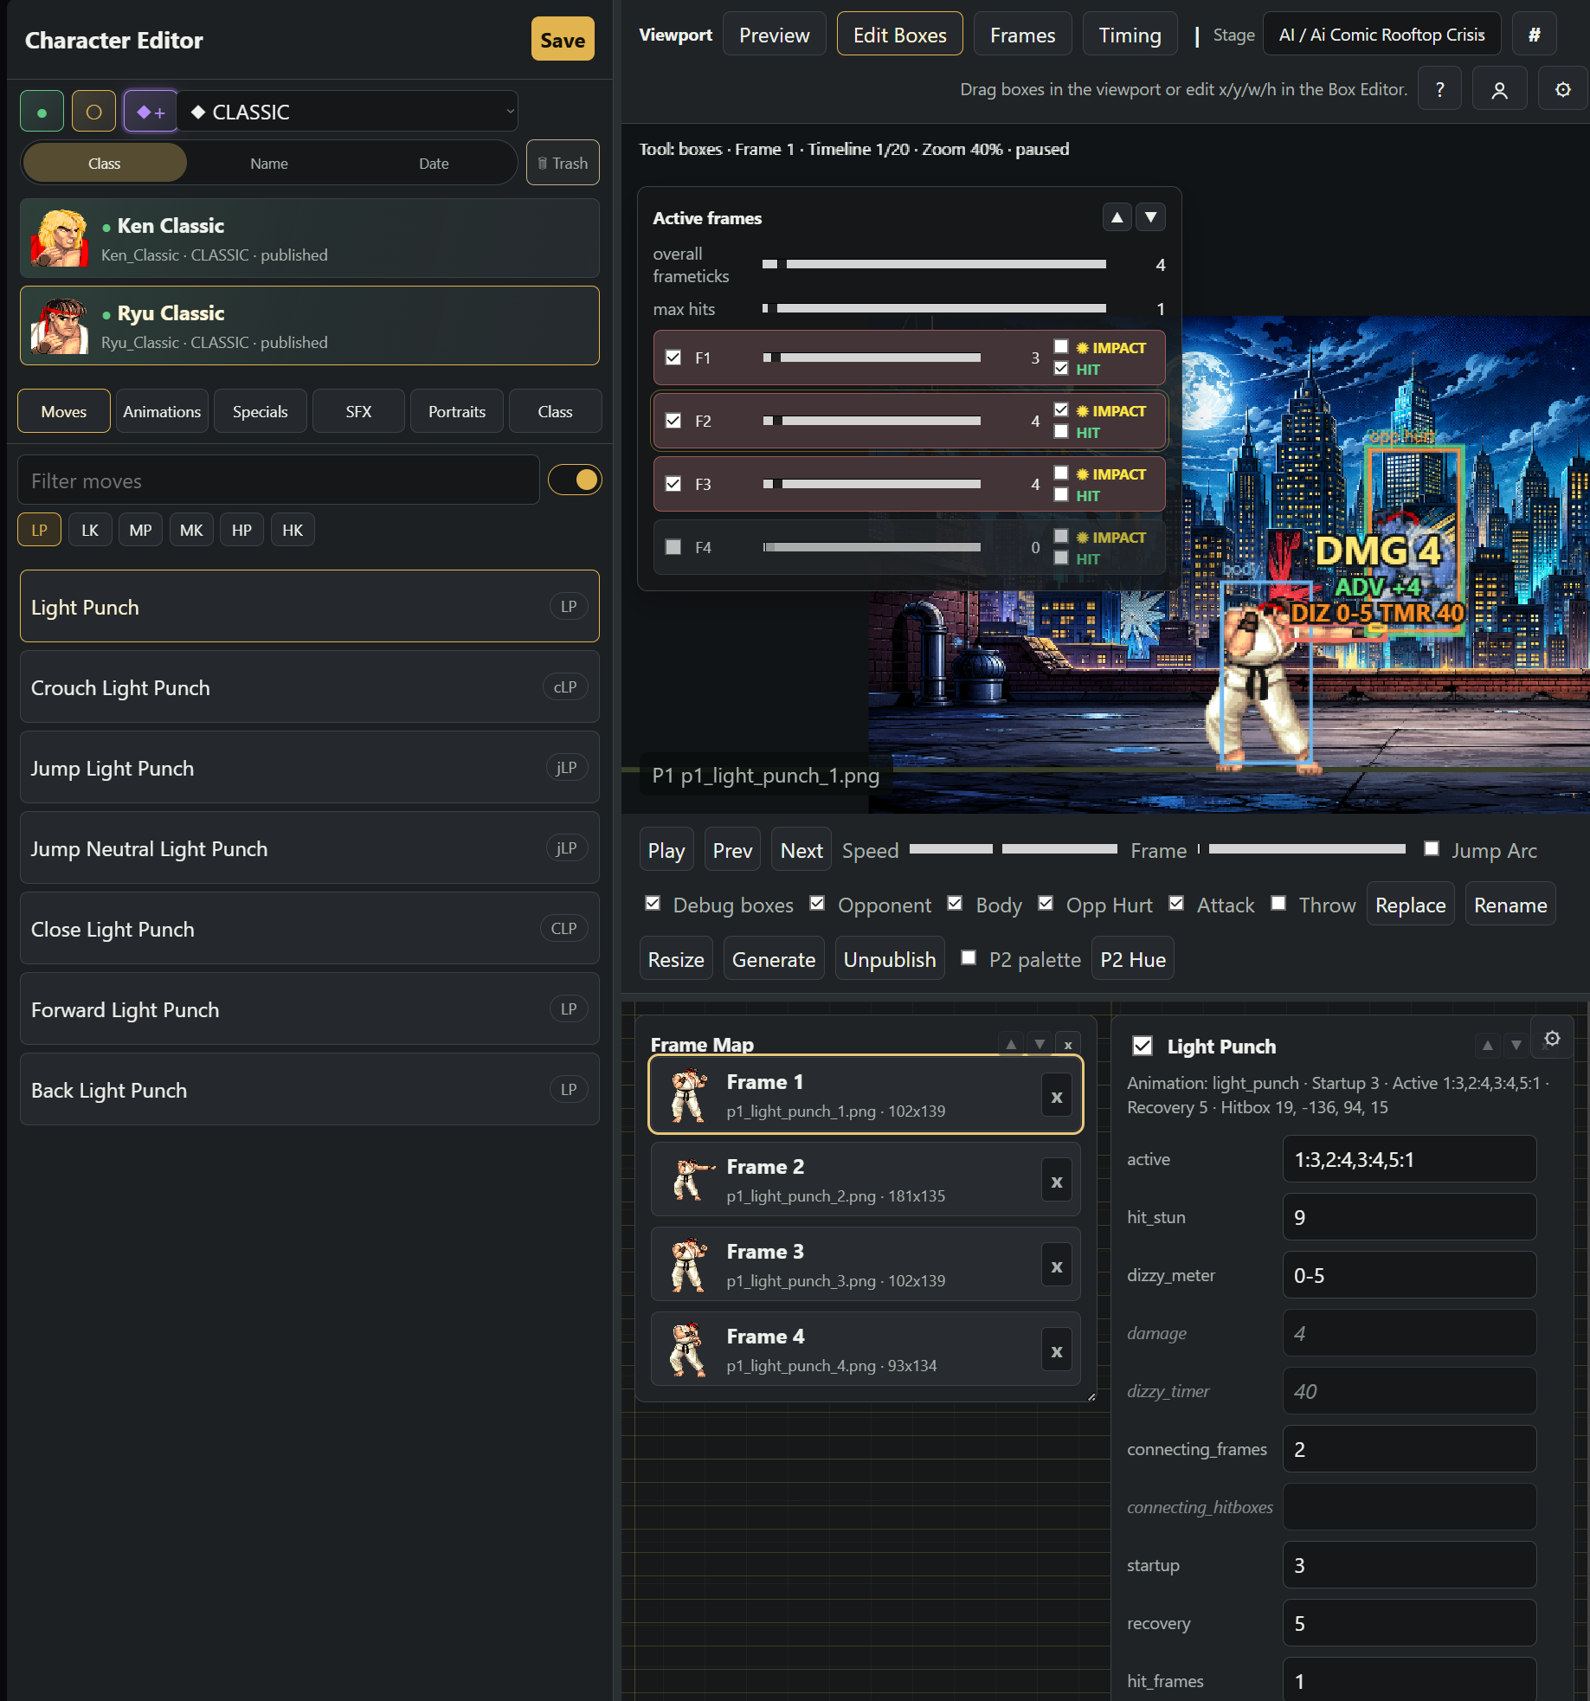This screenshot has height=1701, width=1590.
Task: Select the Ryu Classic portrait thumbnail
Action: click(x=59, y=325)
